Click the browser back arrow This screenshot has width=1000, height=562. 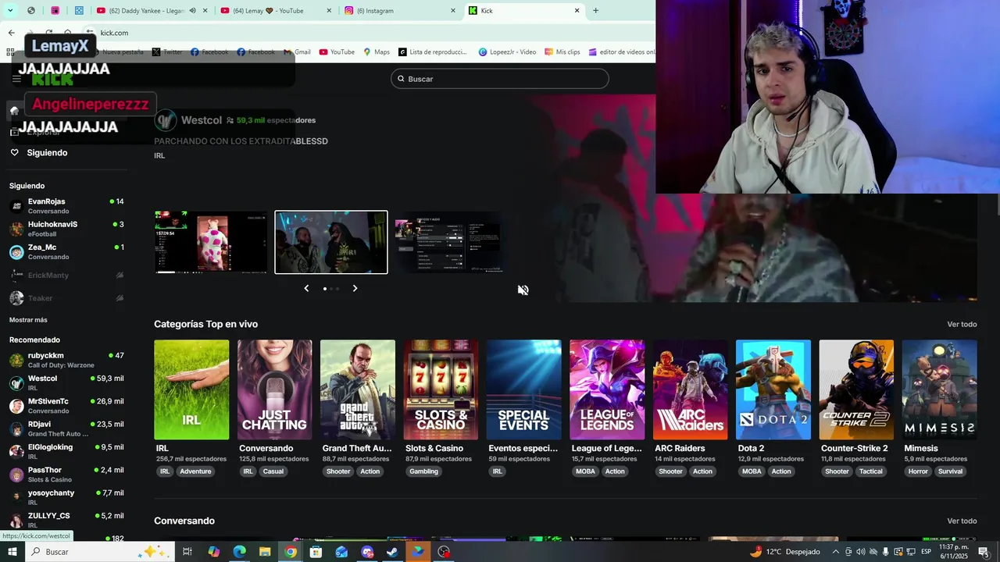click(11, 33)
